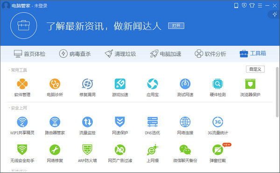The width and height of the screenshot is (280, 173).
Task: Open DNS选优 tool
Action: [x=153, y=126]
